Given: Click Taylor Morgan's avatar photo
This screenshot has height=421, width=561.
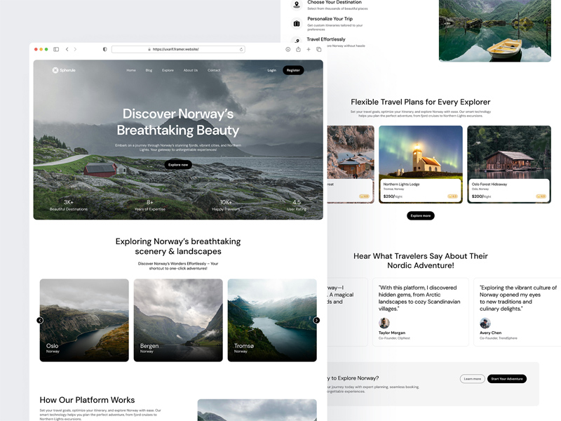Looking at the screenshot, I should click(384, 323).
